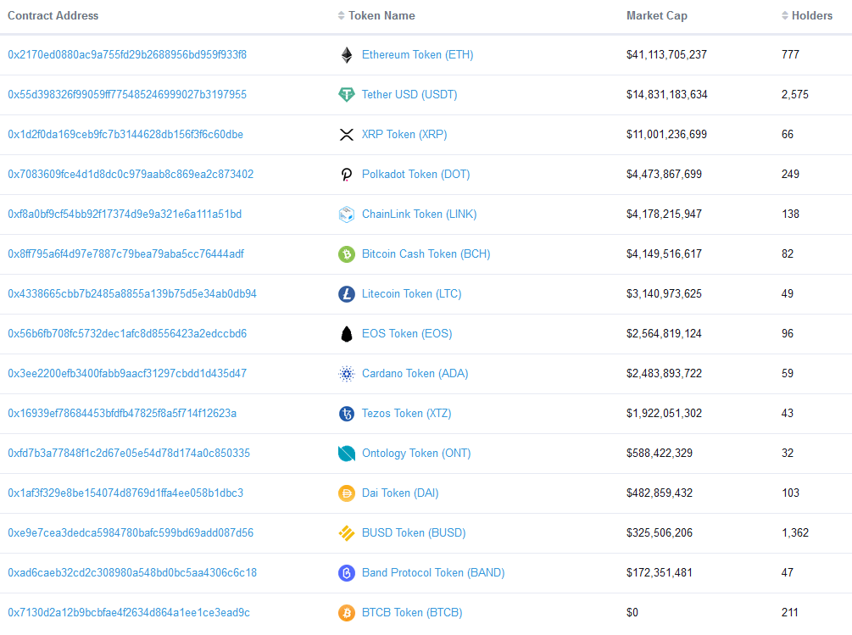Click the Cardano token logo
Screen dimensions: 852x635
coord(347,373)
